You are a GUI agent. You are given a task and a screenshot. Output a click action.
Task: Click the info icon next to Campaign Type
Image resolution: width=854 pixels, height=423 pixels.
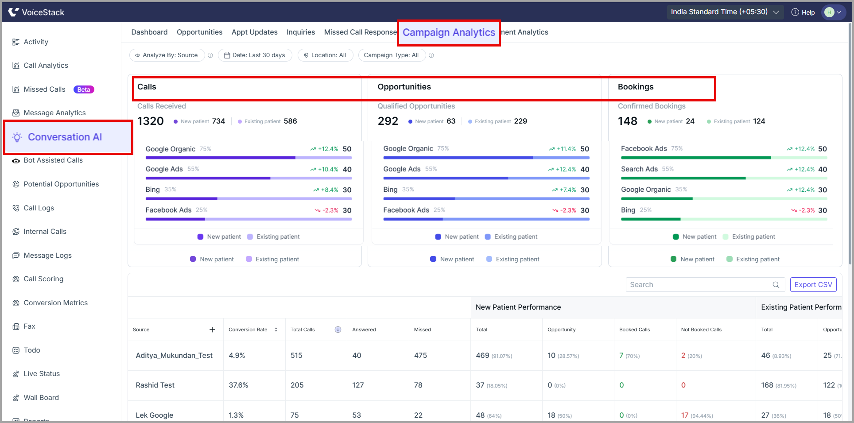click(x=431, y=55)
